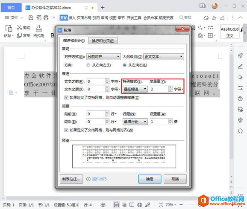Switch to 换行和分页 tab
Viewport: 247px width, 209px height.
(103, 41)
